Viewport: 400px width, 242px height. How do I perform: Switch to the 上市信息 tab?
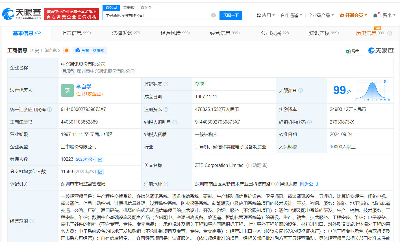tap(77, 33)
